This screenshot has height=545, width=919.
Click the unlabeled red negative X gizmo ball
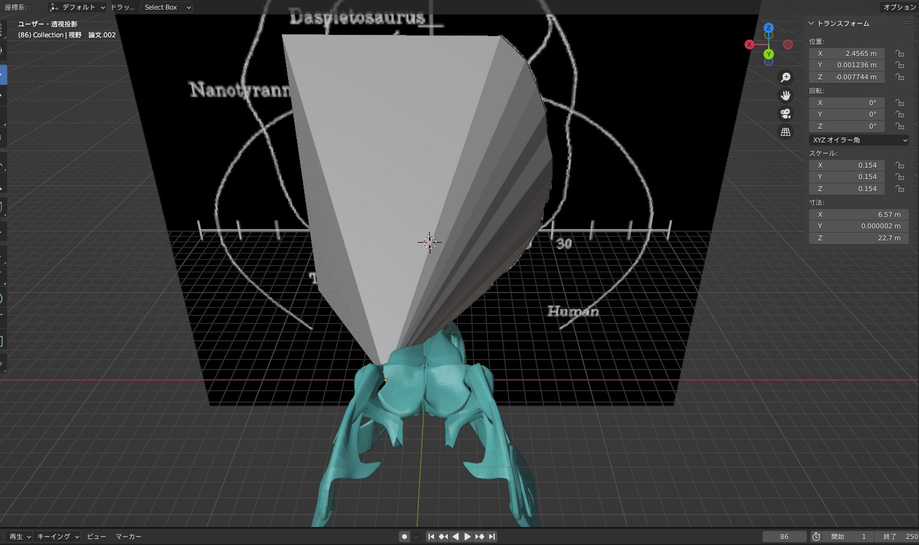click(x=788, y=44)
